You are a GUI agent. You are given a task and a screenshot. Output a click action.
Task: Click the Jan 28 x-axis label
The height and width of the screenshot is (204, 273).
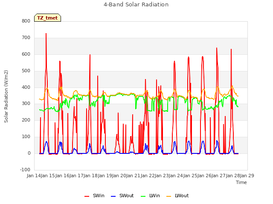click(233, 176)
